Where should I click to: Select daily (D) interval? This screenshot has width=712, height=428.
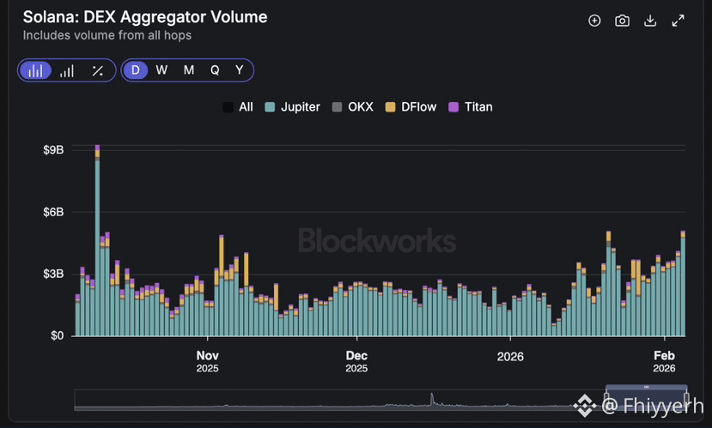pyautogui.click(x=136, y=70)
